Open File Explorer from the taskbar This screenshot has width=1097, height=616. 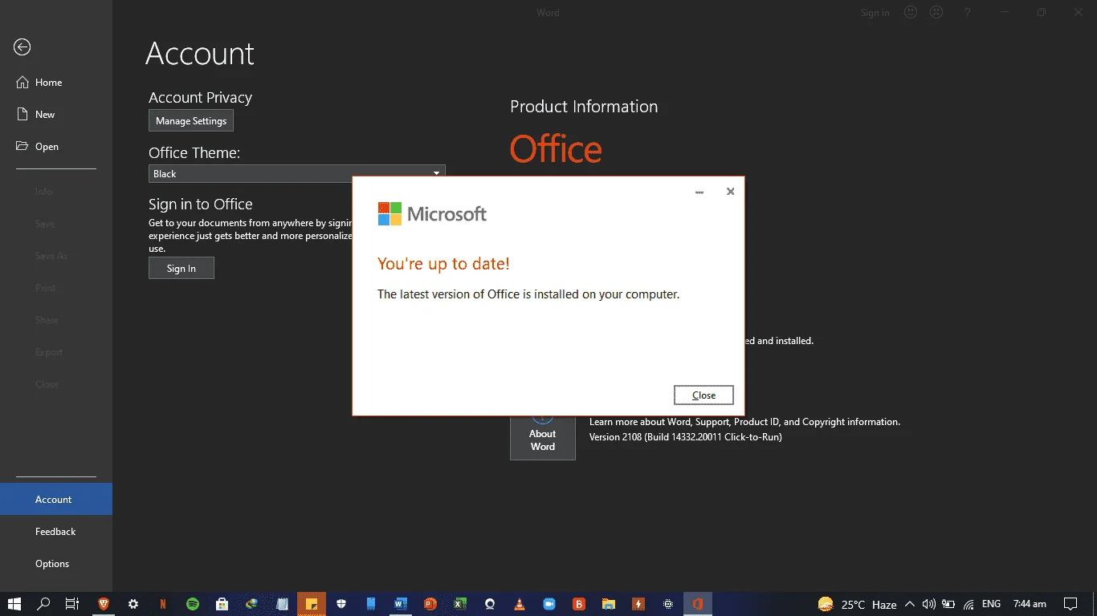click(609, 604)
